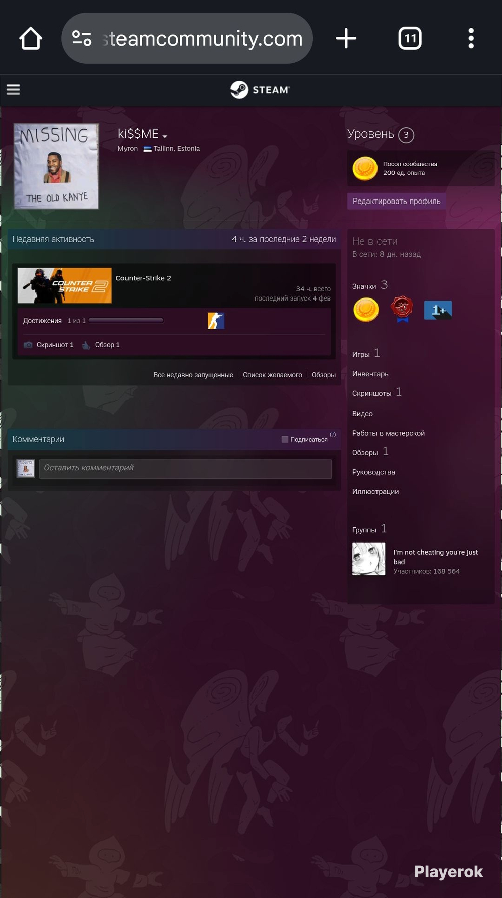Open Список желаемого link
Image resolution: width=502 pixels, height=898 pixels.
[x=273, y=375]
